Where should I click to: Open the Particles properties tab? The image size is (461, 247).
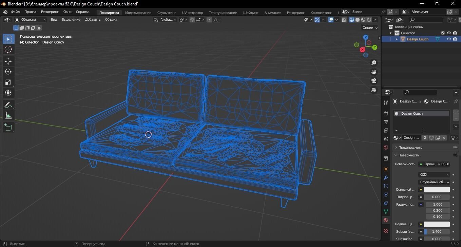[386, 186]
